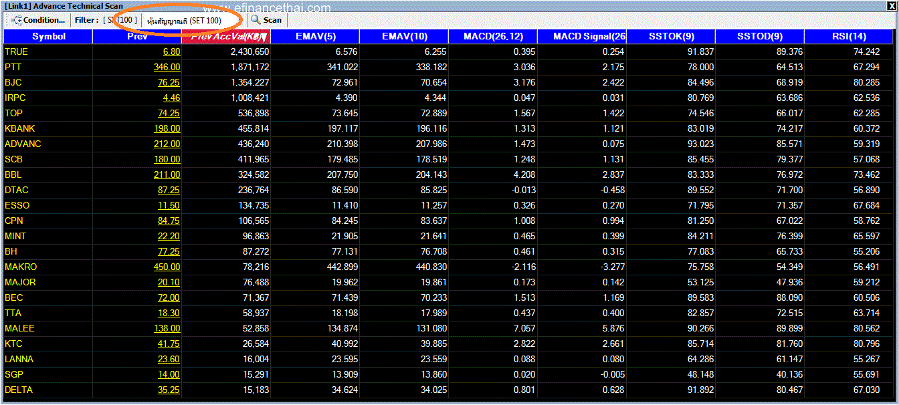Open the 4.46 previous price link
This screenshot has height=405, width=899.
tap(171, 98)
